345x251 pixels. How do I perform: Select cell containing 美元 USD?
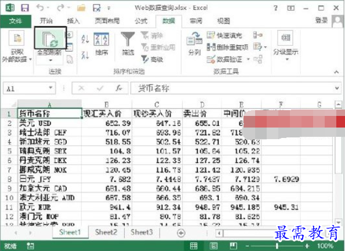(x=50, y=123)
